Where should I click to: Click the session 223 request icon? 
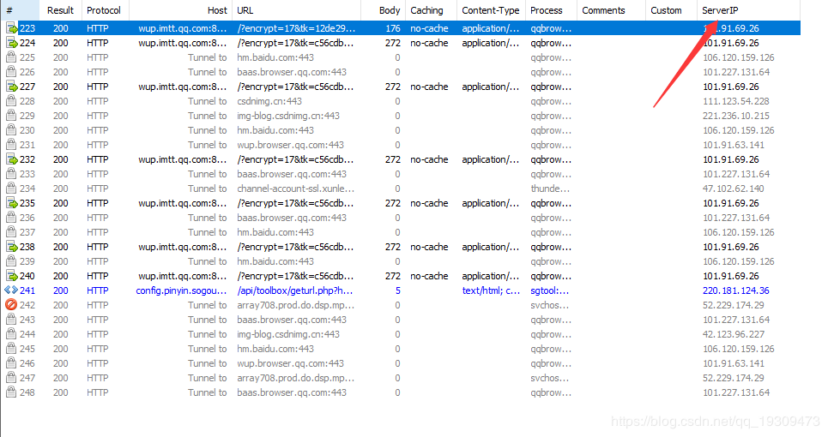[x=11, y=28]
